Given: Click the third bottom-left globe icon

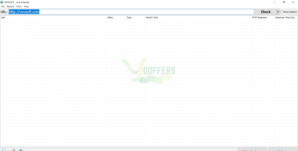Looking at the screenshot, I should (21, 150).
